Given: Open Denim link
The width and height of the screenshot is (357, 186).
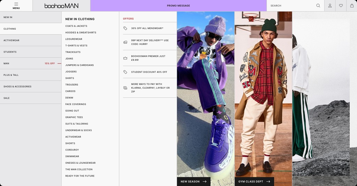Looking at the screenshot, I should (x=69, y=98).
